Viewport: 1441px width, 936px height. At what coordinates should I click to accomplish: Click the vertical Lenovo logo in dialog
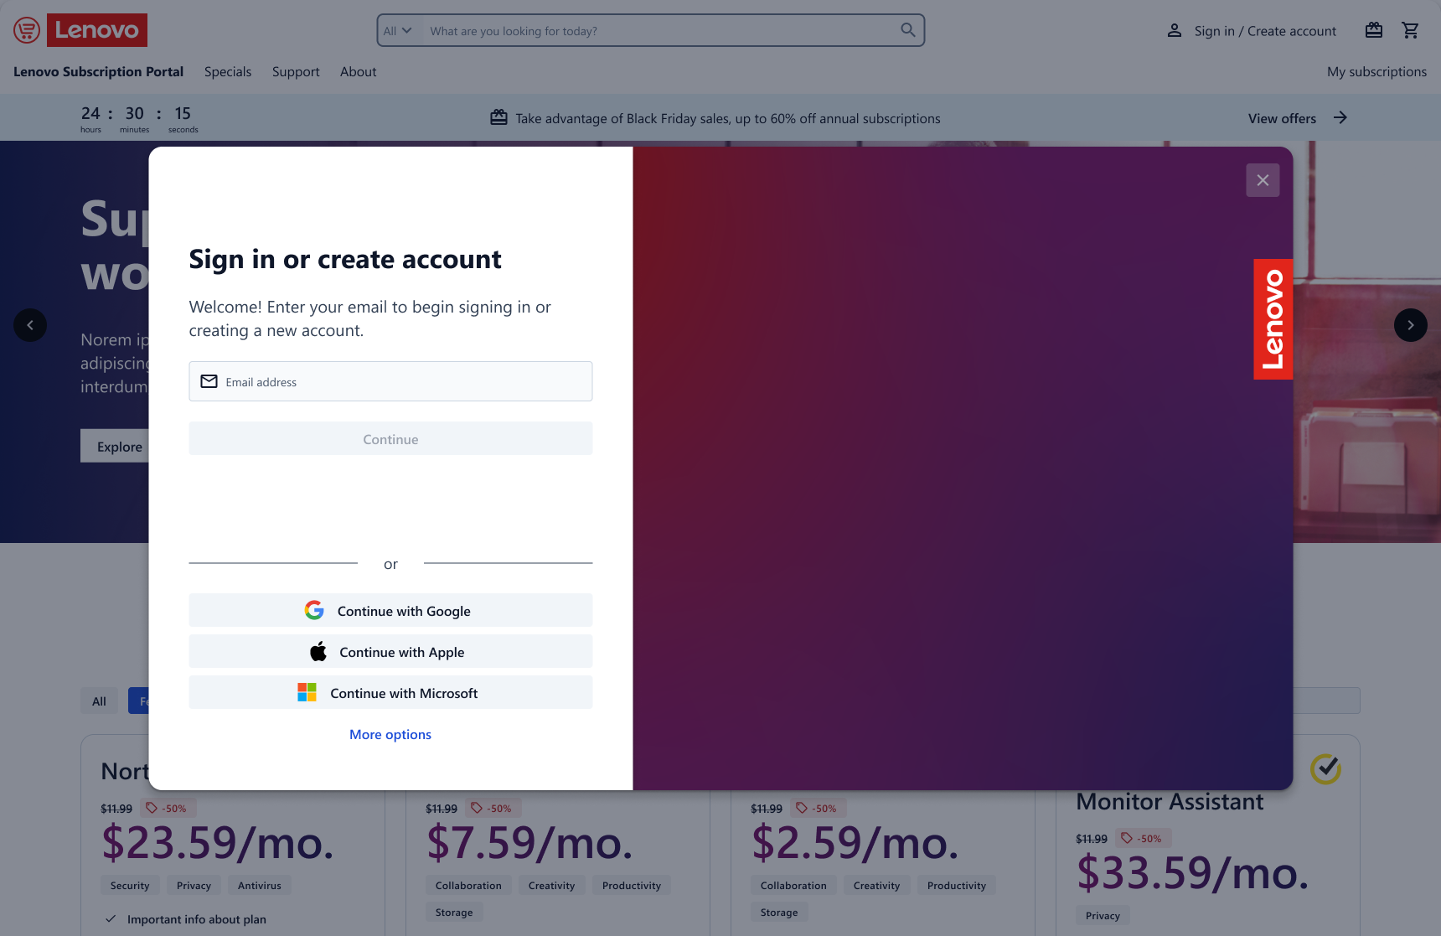(x=1273, y=319)
